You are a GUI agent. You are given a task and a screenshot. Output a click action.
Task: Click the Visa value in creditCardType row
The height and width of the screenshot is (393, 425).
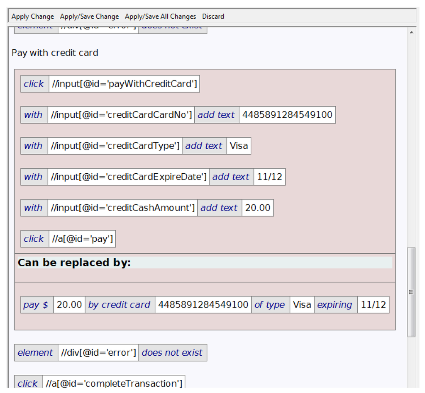click(x=239, y=146)
